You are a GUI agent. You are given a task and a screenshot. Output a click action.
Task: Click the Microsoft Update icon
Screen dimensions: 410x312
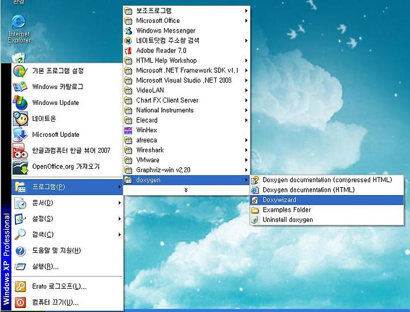coord(20,135)
